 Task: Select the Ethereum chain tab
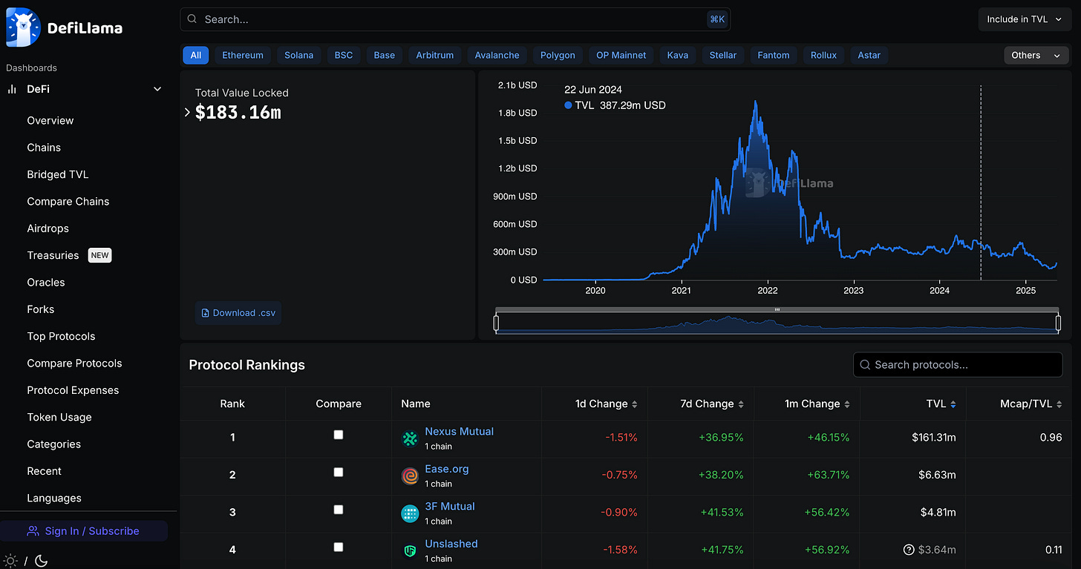click(243, 55)
